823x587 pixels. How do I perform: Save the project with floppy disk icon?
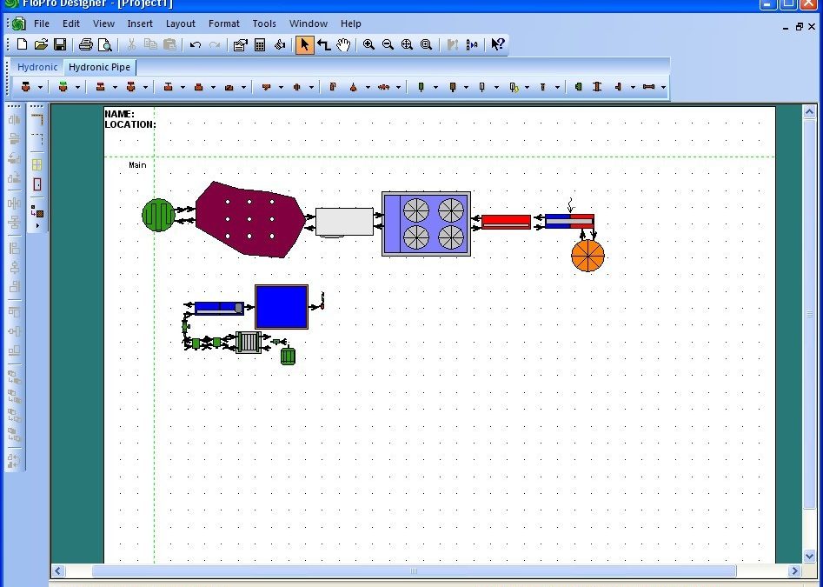point(60,44)
